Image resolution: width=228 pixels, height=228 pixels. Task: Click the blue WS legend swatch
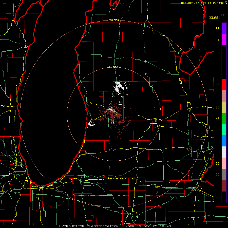(224, 141)
